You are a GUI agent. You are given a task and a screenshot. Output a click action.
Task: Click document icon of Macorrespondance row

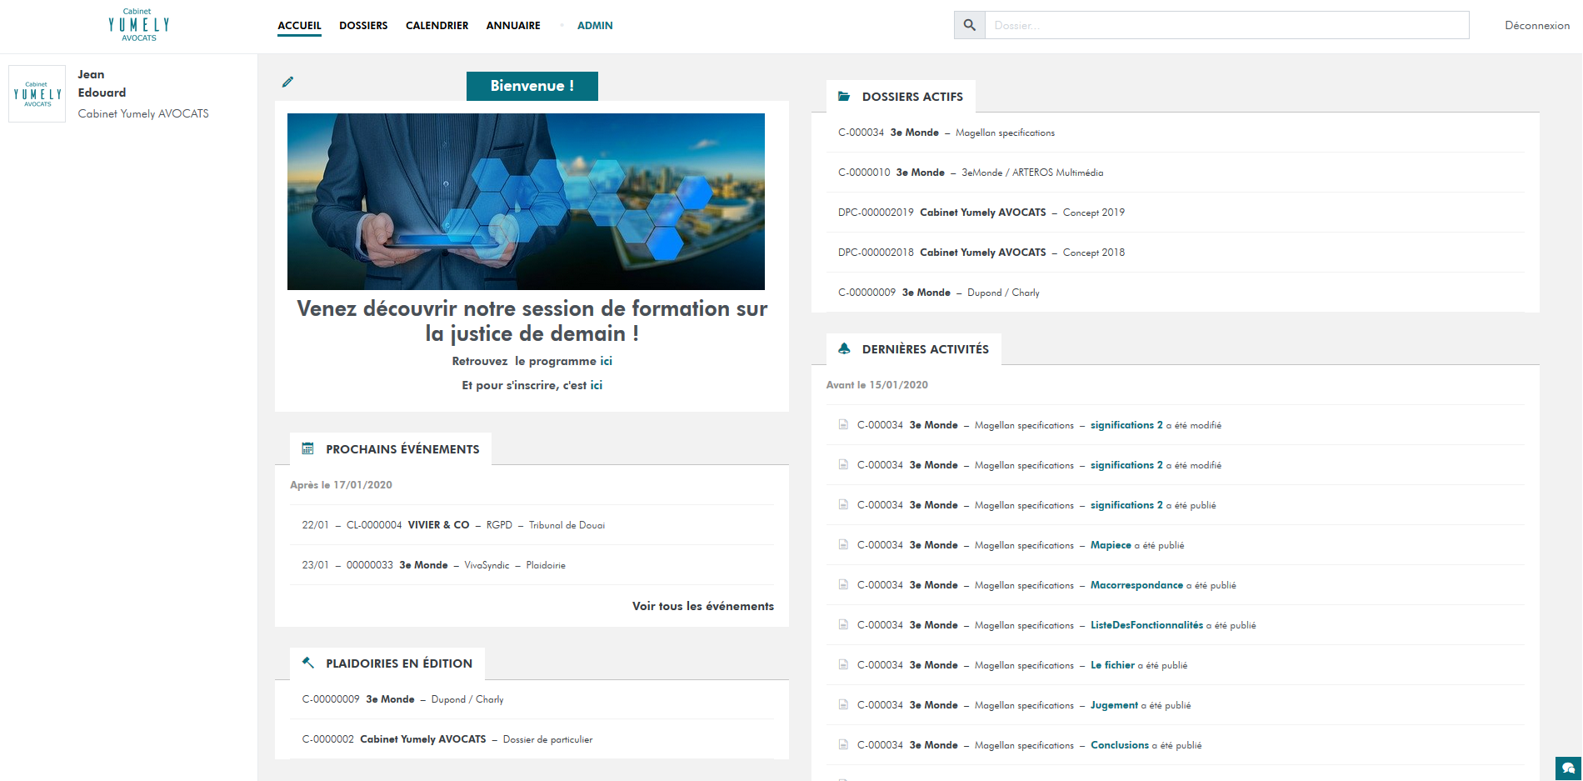tap(843, 585)
